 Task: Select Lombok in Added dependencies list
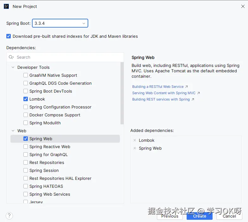click(146, 140)
